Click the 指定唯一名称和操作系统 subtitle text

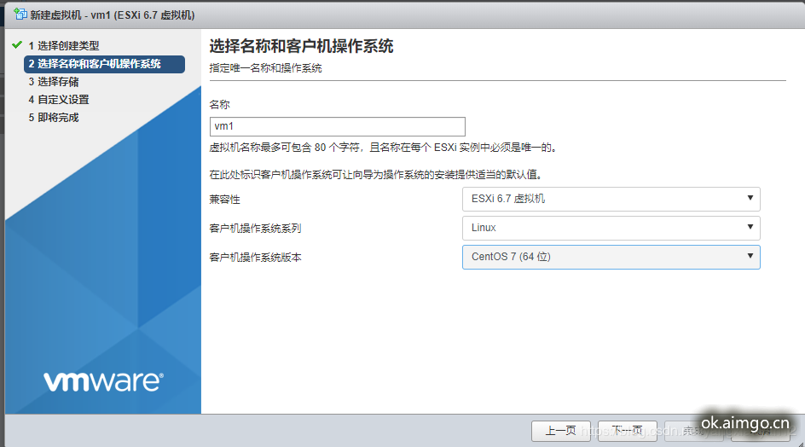click(x=265, y=68)
